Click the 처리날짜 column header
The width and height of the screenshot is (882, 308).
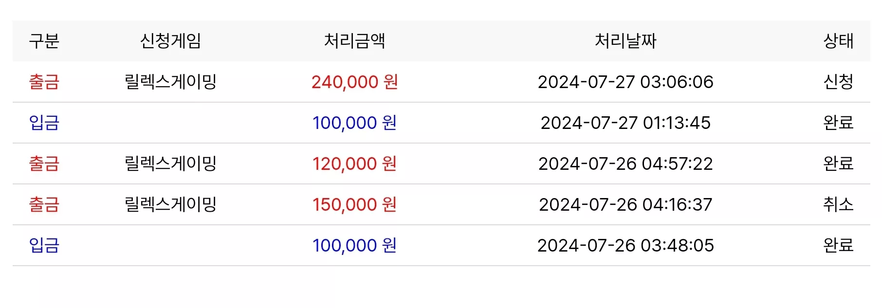point(625,41)
